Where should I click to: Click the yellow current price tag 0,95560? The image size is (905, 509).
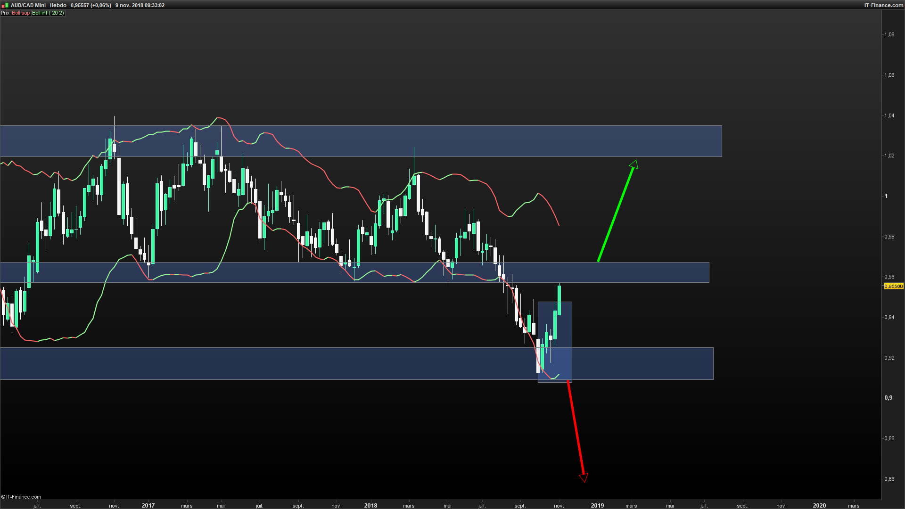pyautogui.click(x=893, y=286)
